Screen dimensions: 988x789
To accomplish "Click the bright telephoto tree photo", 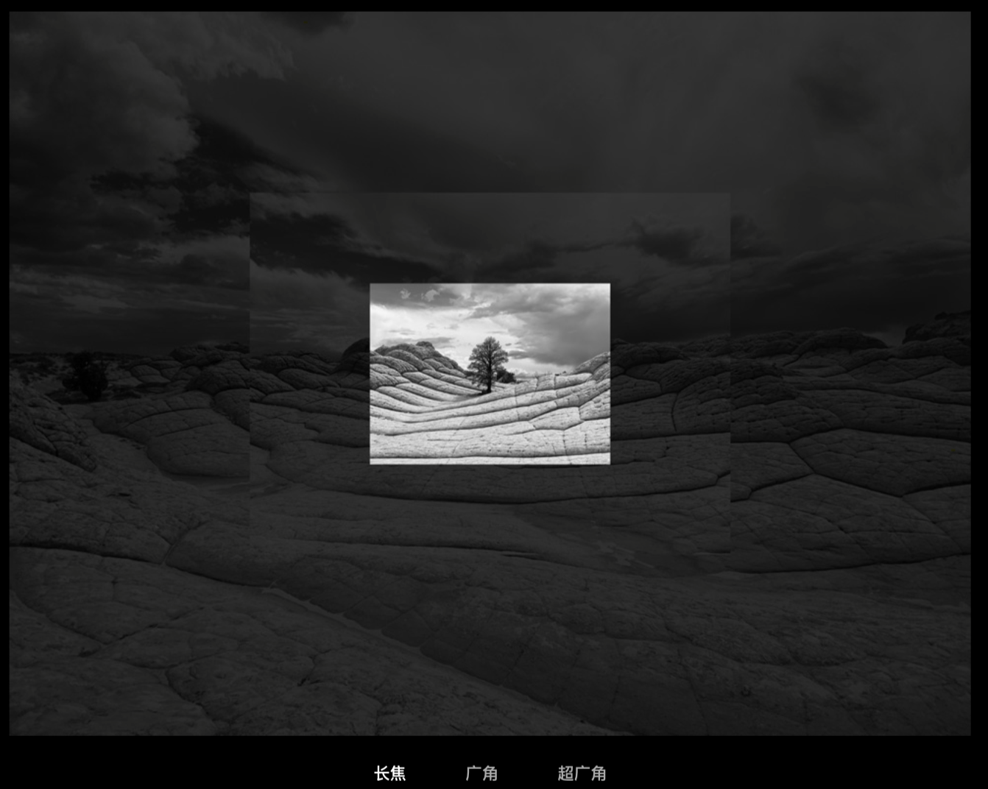I will pyautogui.click(x=490, y=374).
